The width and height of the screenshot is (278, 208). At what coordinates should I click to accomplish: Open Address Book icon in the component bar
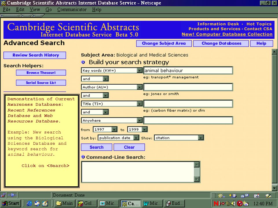click(256, 196)
